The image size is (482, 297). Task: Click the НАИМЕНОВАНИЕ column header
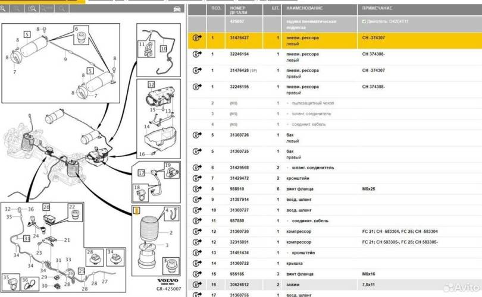(x=304, y=8)
